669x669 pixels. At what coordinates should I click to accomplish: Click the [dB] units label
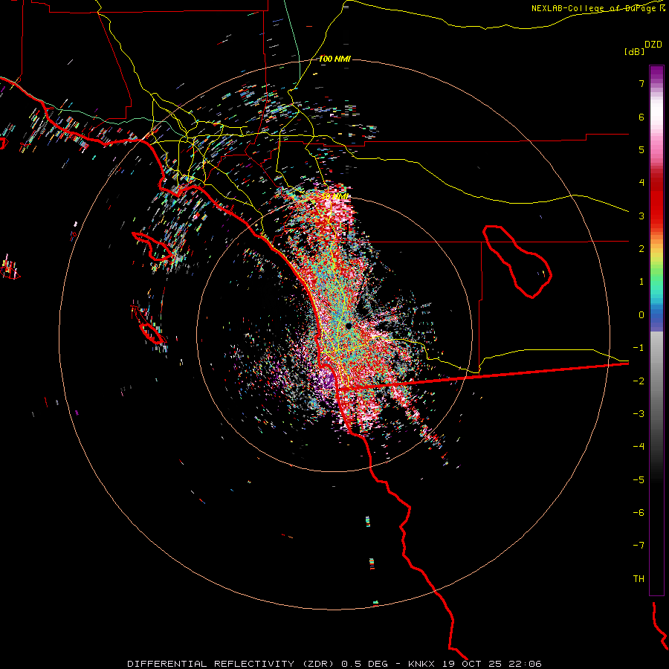pyautogui.click(x=634, y=51)
